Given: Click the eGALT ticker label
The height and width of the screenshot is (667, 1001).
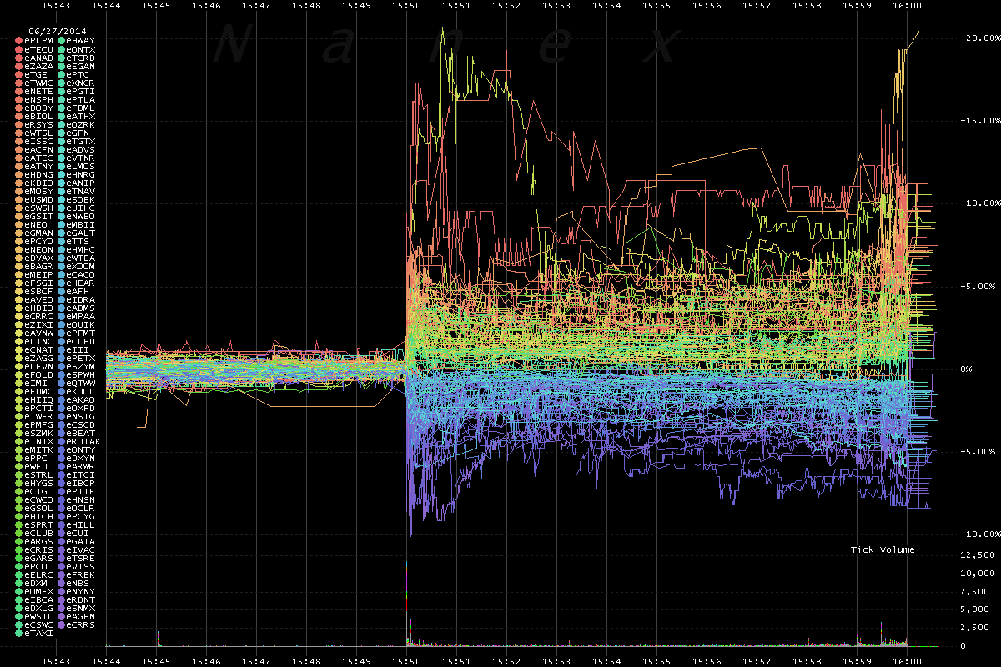Looking at the screenshot, I should point(80,233).
